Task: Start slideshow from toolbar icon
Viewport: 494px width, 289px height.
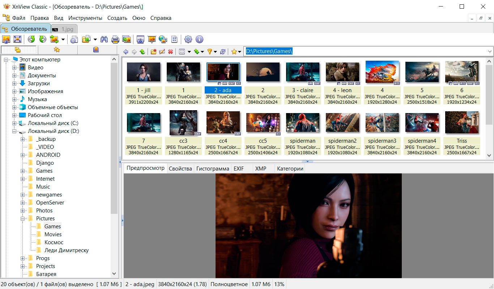Action: (x=152, y=39)
